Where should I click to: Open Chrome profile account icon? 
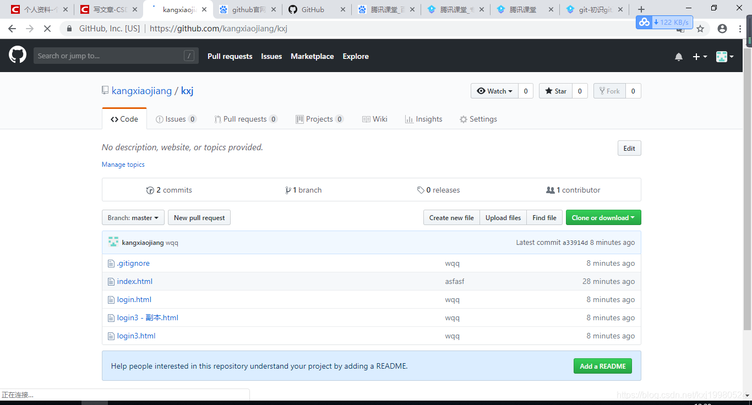722,29
